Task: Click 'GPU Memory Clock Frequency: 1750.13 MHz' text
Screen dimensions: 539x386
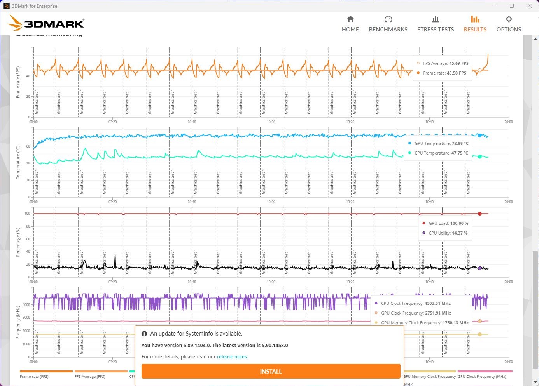Action: 425,323
